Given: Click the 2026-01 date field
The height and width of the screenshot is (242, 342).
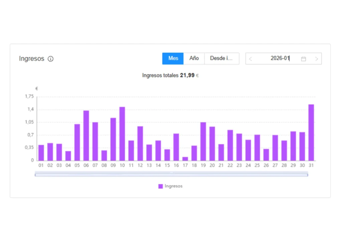Looking at the screenshot, I should point(280,58).
